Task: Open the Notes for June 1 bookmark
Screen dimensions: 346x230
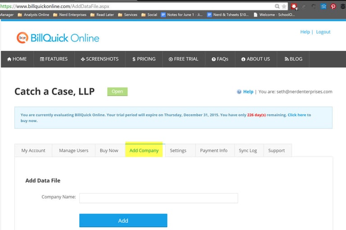Action: [182, 15]
